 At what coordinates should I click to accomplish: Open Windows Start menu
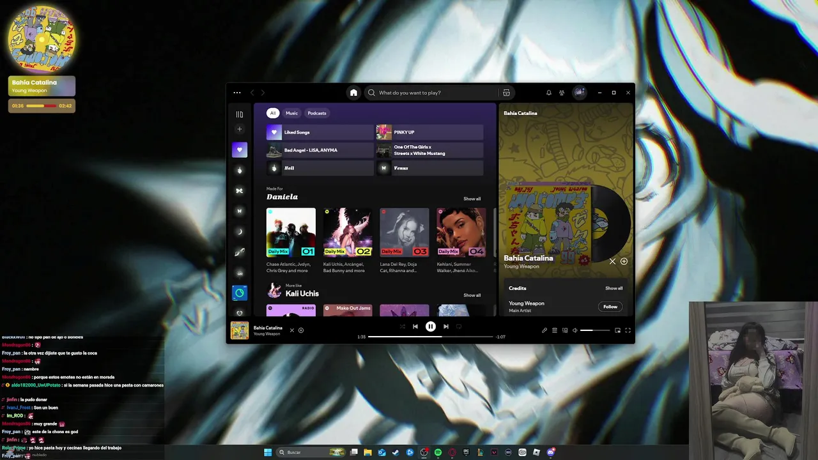(268, 452)
